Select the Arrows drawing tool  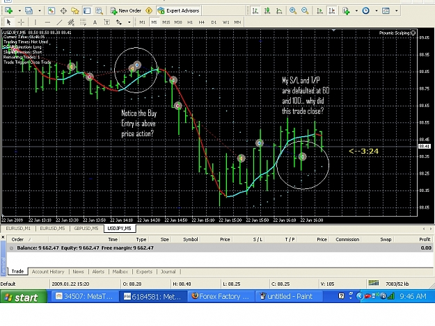[x=119, y=22]
